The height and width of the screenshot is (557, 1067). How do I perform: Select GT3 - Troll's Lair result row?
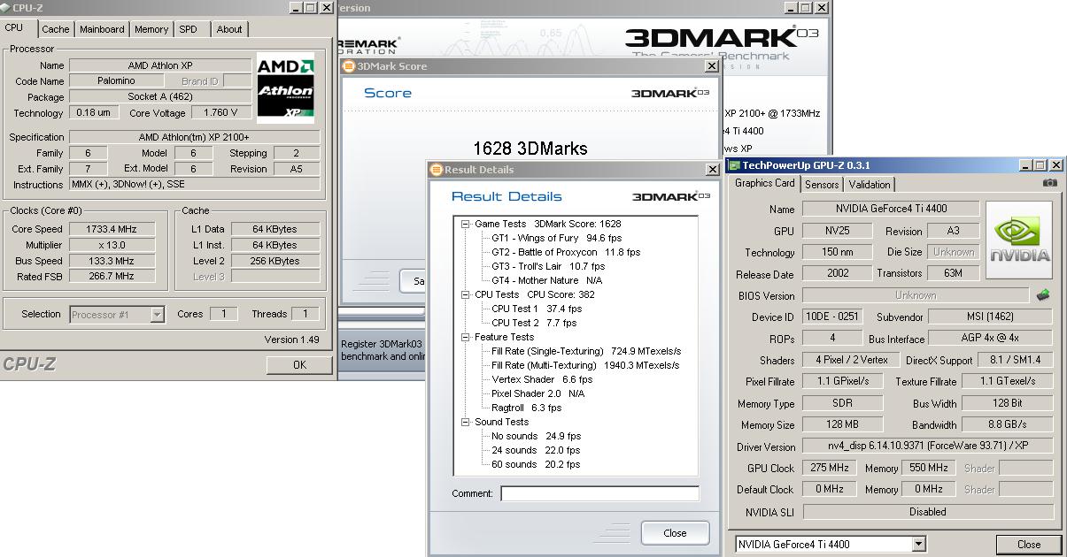pyautogui.click(x=548, y=266)
